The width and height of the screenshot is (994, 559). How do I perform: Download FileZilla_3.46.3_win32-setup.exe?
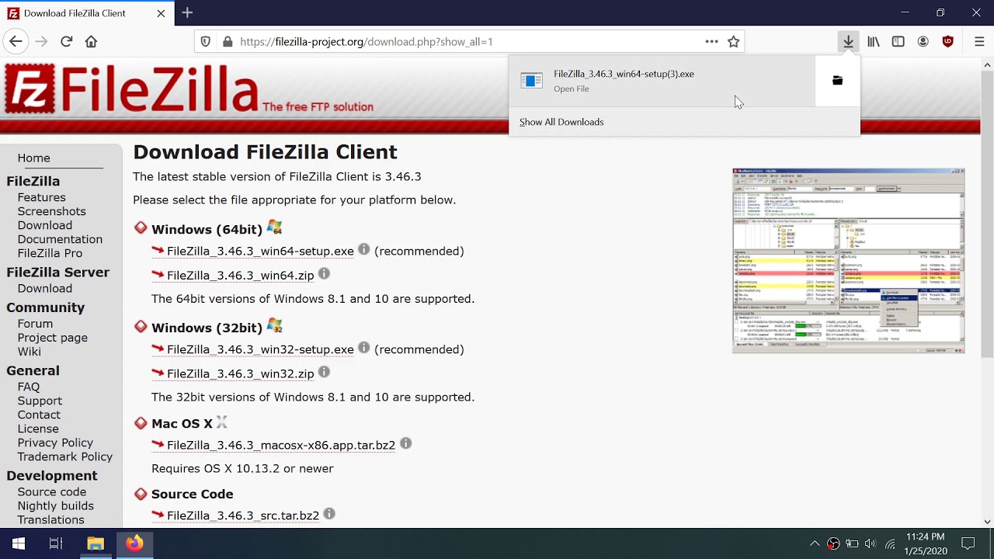tap(260, 349)
